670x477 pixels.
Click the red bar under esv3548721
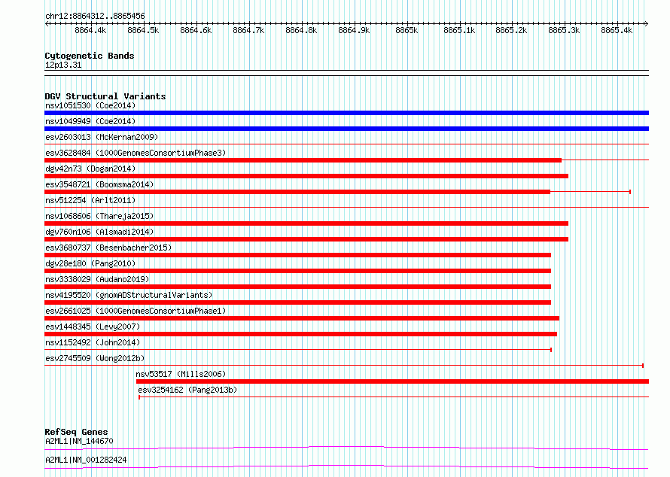click(297, 192)
